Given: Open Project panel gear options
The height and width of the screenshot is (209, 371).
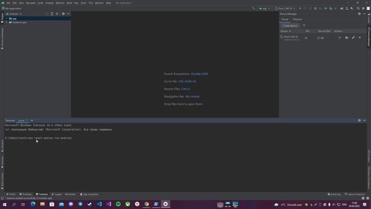Looking at the screenshot, I should (x=63, y=14).
